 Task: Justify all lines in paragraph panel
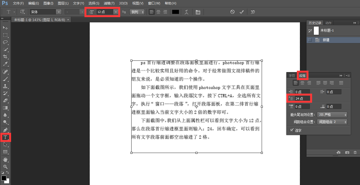point(341,83)
